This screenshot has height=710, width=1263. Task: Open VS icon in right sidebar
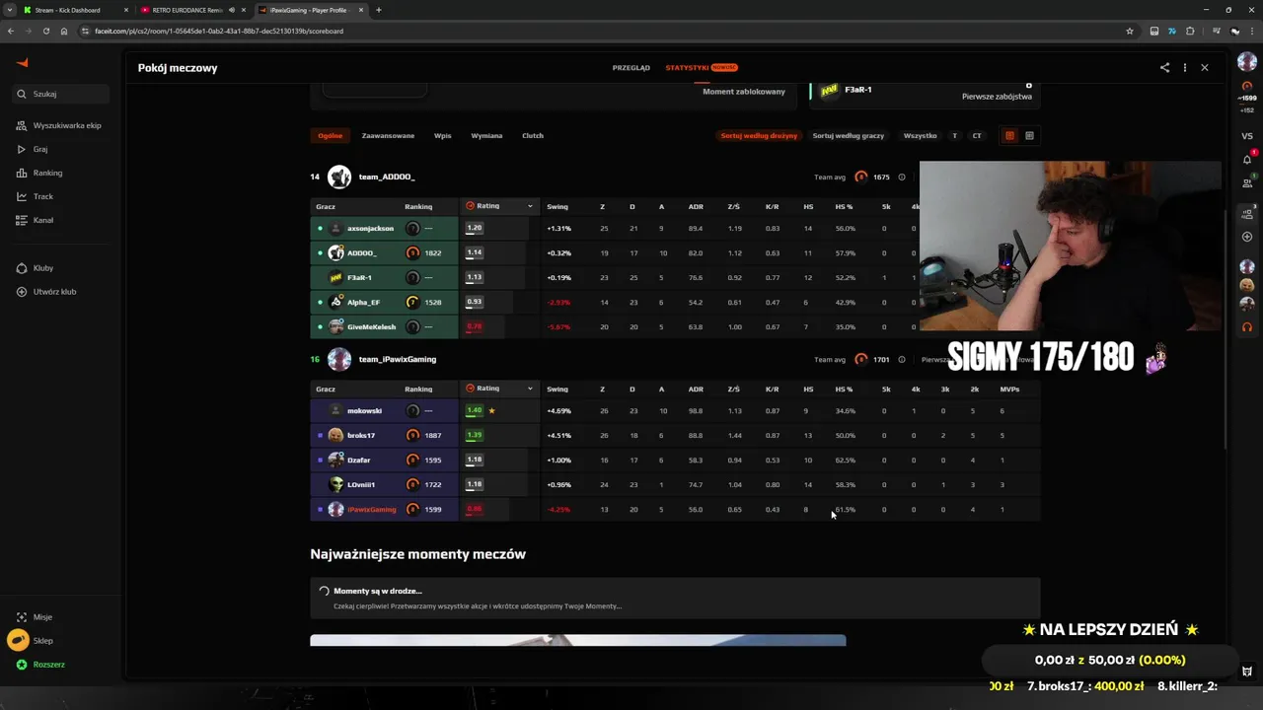point(1247,136)
